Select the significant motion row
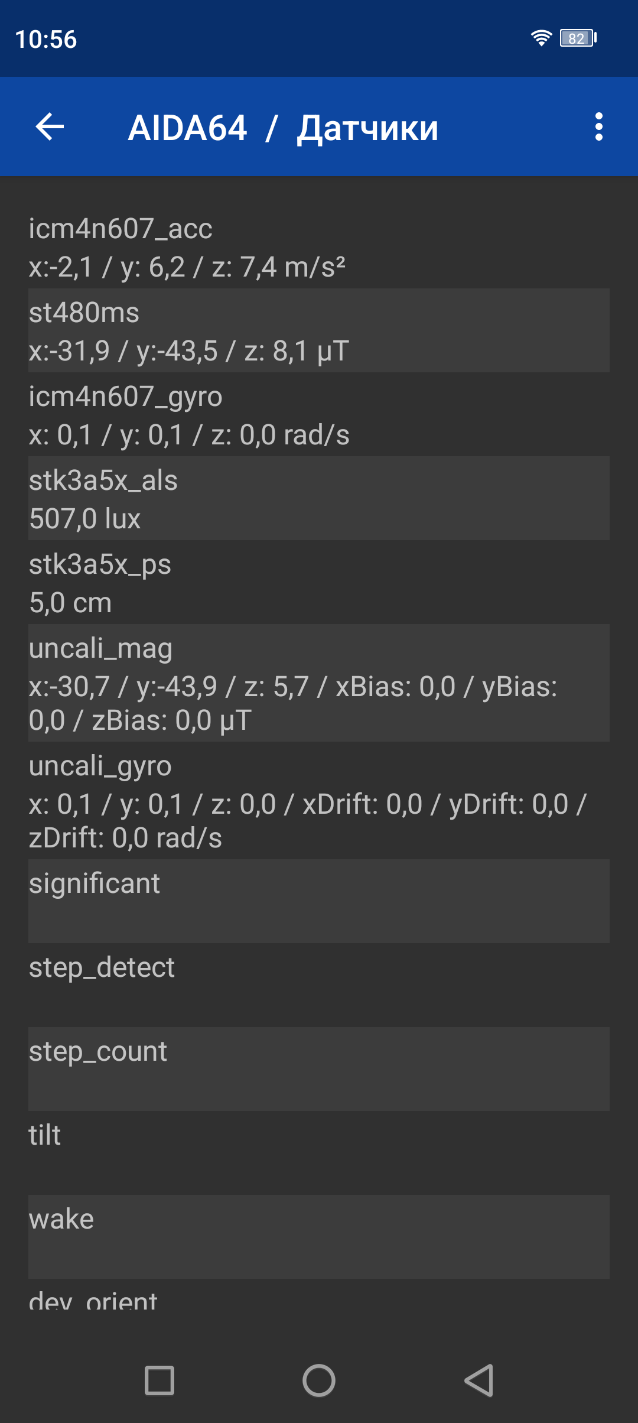 click(x=319, y=901)
